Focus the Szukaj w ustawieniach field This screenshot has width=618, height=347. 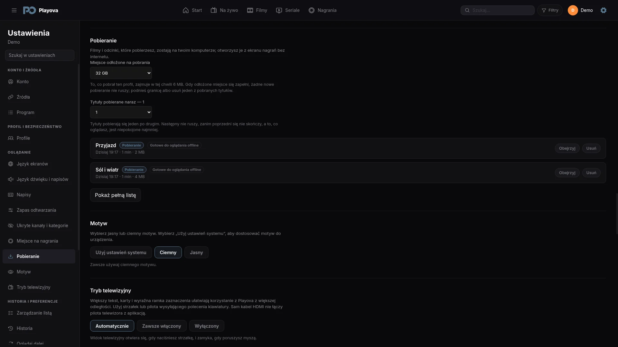(40, 55)
